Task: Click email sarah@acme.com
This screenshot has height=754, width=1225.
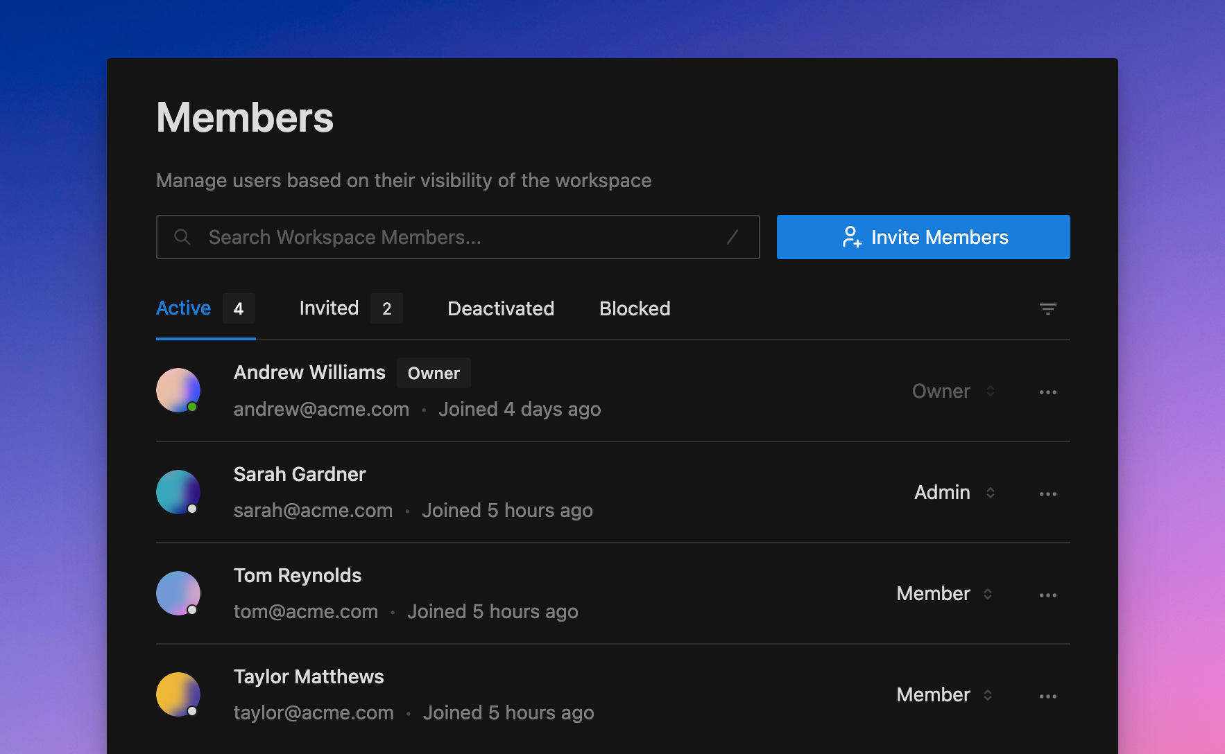Action: click(x=313, y=511)
